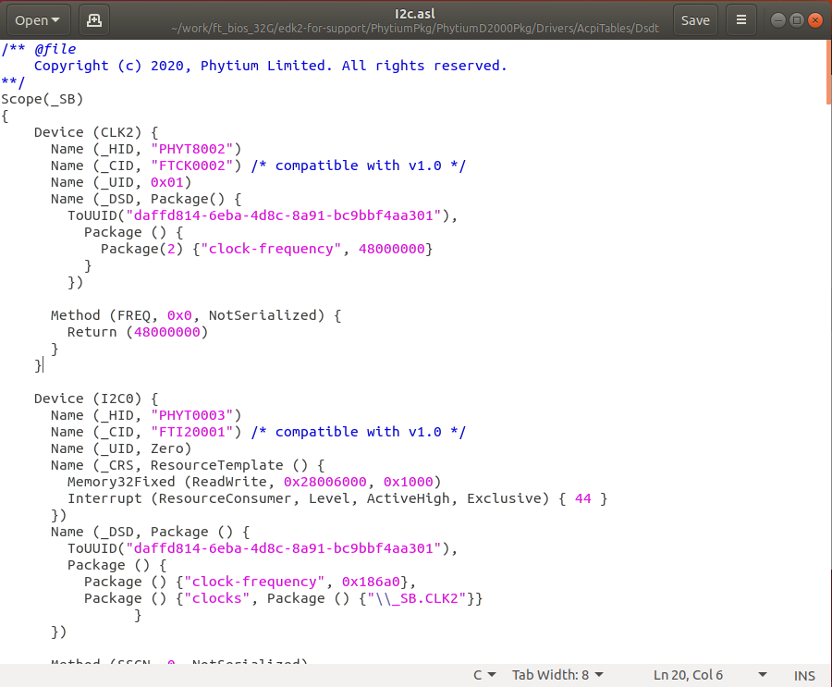Image resolution: width=832 pixels, height=687 pixels.
Task: Click the 0x1000 size value
Action: (x=408, y=482)
